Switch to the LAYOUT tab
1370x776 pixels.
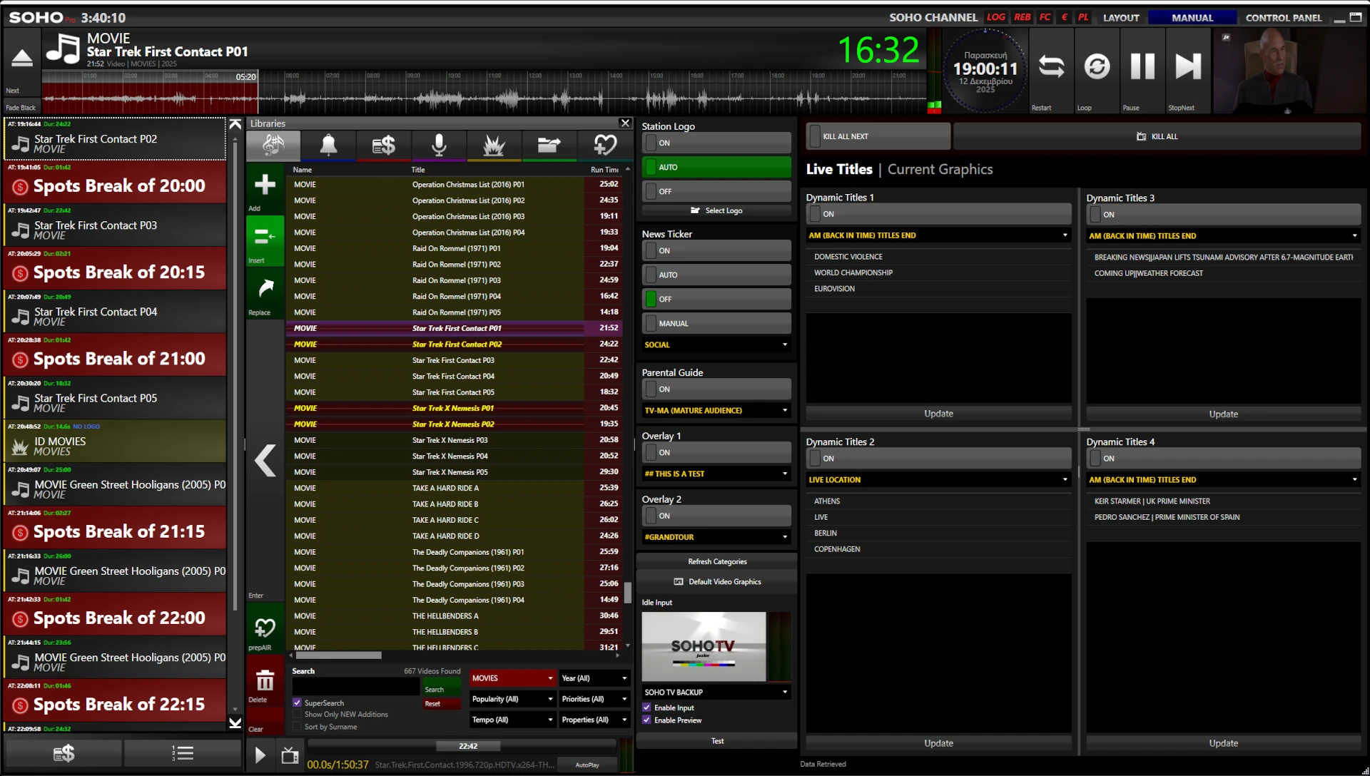tap(1121, 18)
